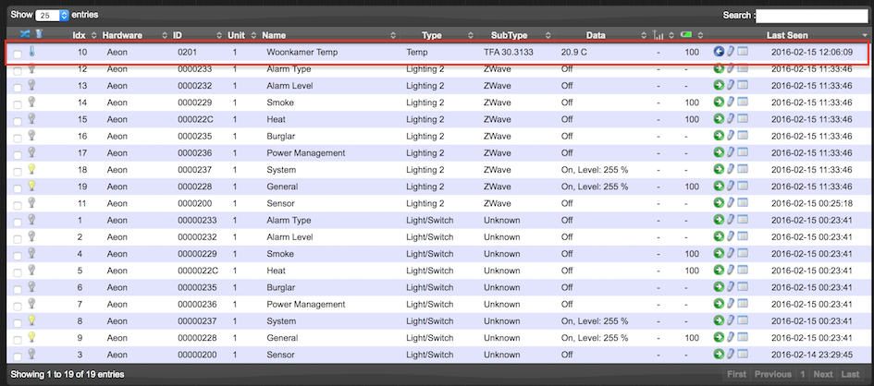Click the ID cell '000022C'

click(x=198, y=119)
